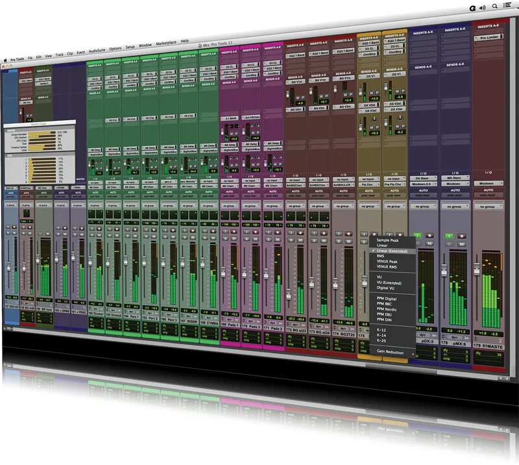This screenshot has height=465, width=519.
Task: Open output window icon on BG3T25
Action: pos(352,328)
